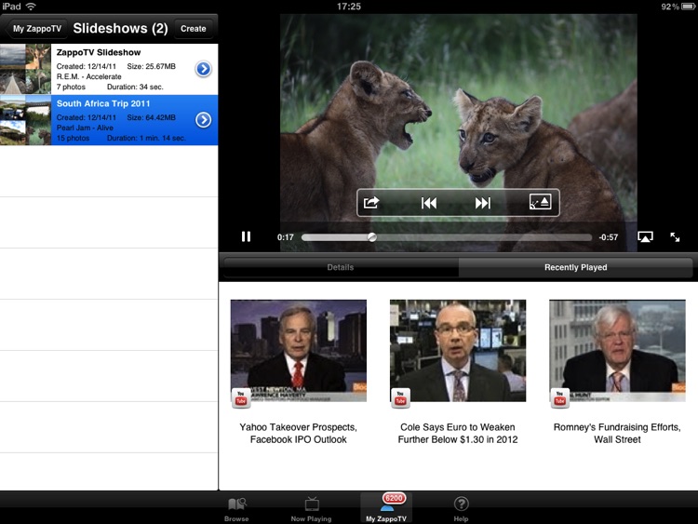Tap the Pearl Jam - Alive soundtrack text
This screenshot has height=524, width=698.
85,128
